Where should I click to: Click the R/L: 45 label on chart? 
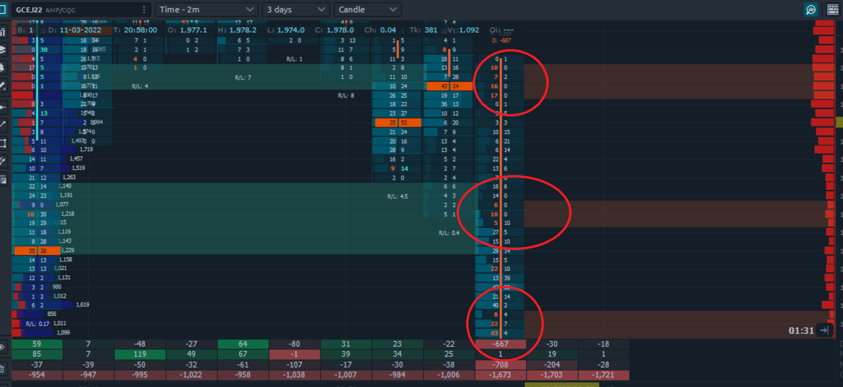click(397, 196)
